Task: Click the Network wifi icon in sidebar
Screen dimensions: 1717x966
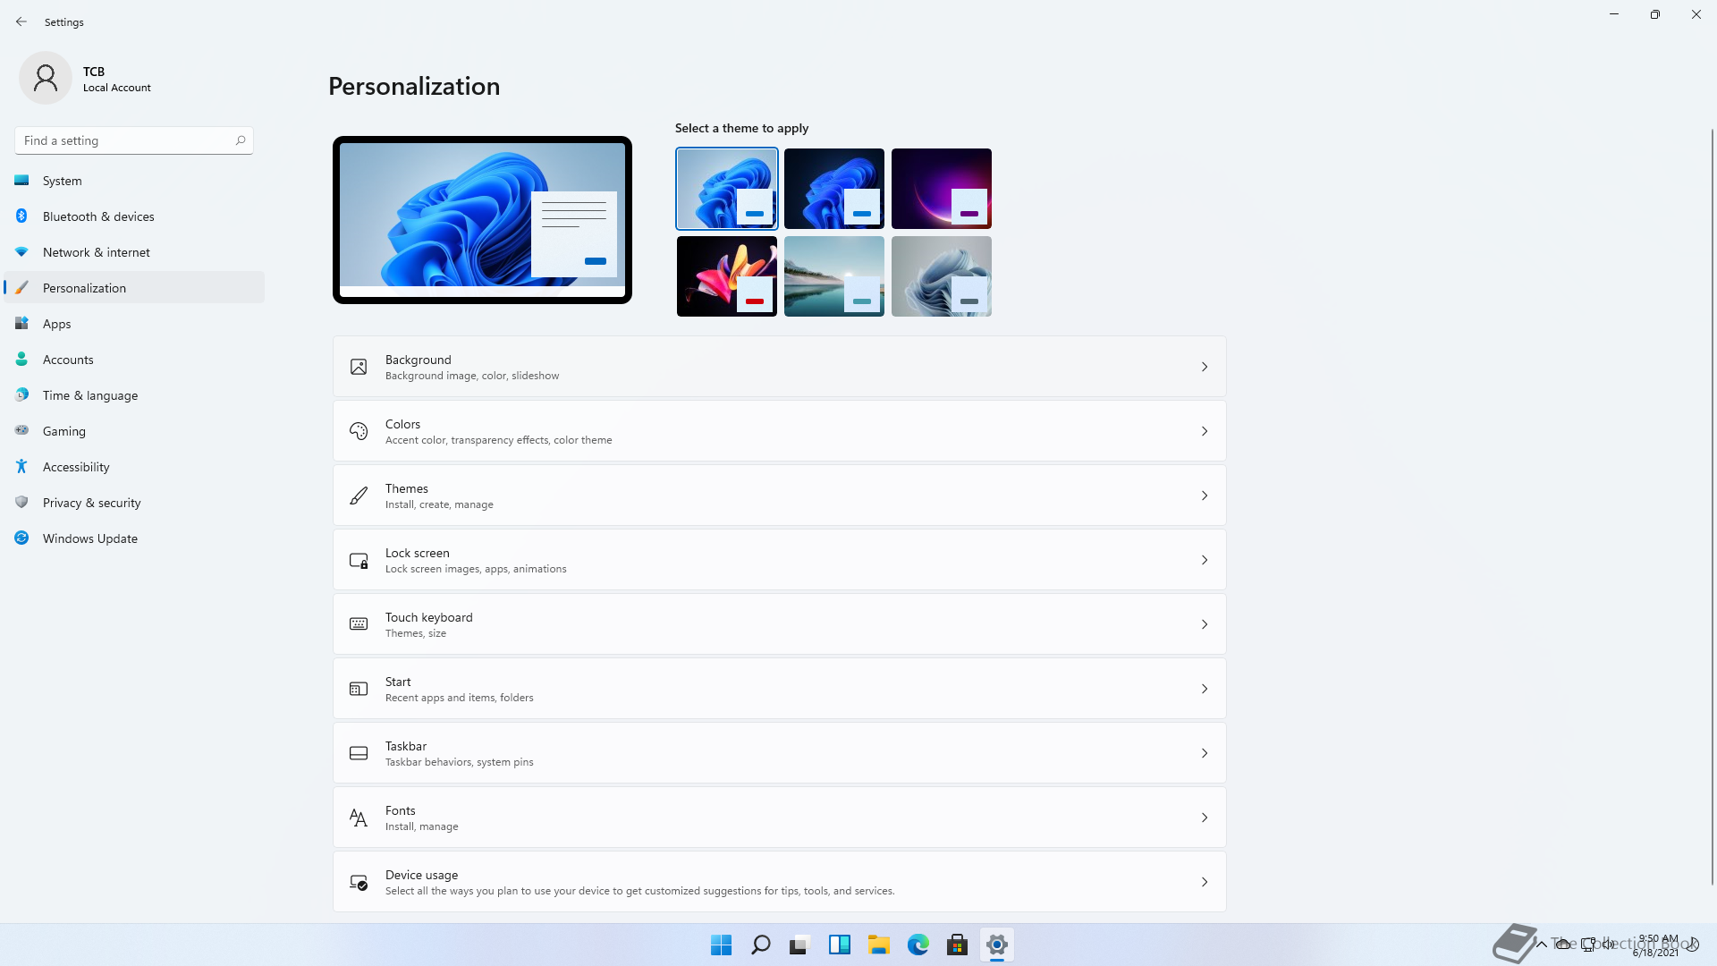Action: 21,252
